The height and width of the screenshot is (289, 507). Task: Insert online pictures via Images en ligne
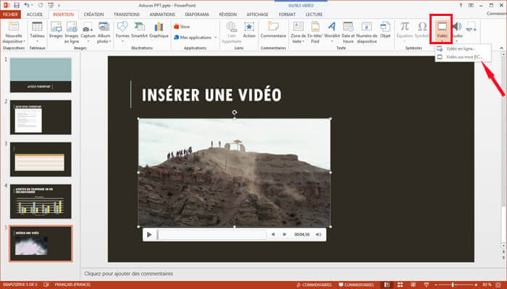coord(72,33)
